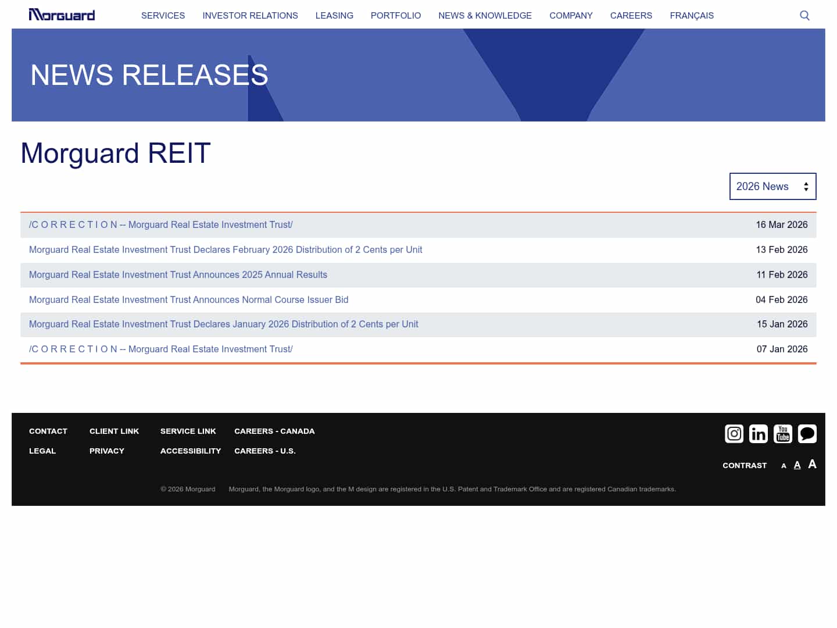Click the stepper arrows on the year selector
This screenshot has width=837, height=628.
806,186
